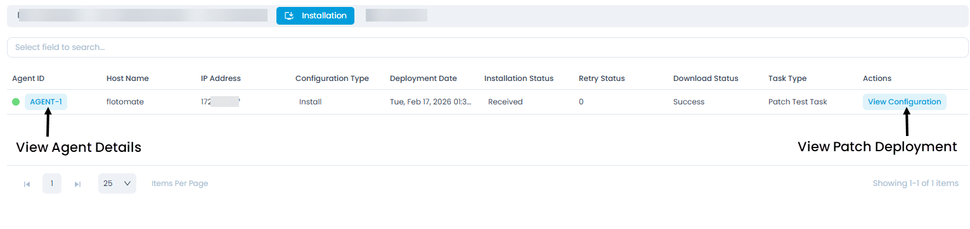Click the Install configuration type cell

click(311, 102)
